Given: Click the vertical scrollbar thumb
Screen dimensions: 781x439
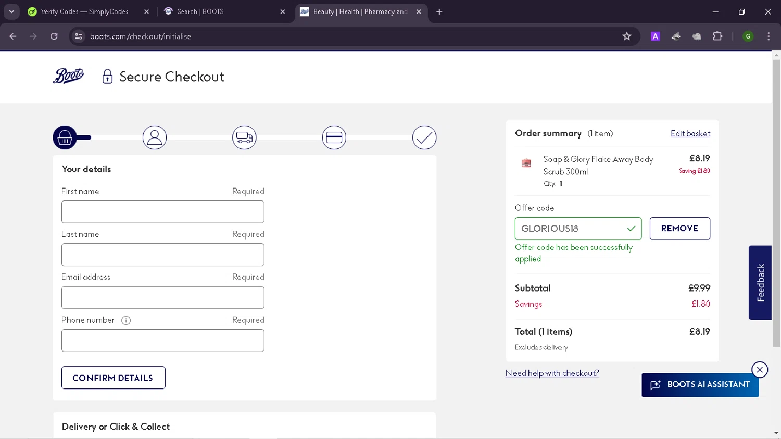Looking at the screenshot, I should coord(776,203).
